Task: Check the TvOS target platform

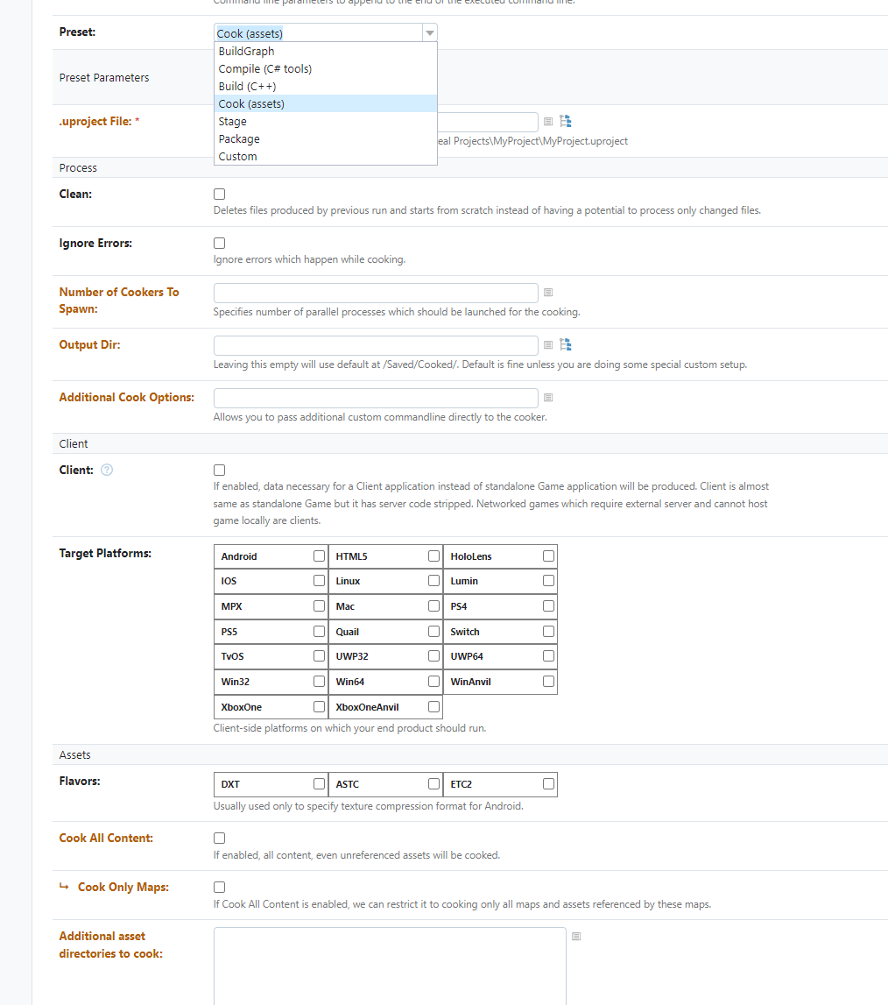Action: point(319,655)
